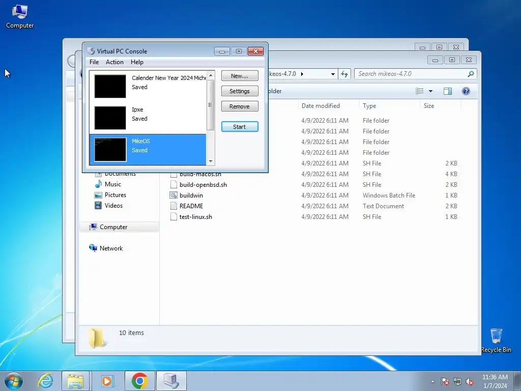Click the buildwin file gear icon

[173, 195]
